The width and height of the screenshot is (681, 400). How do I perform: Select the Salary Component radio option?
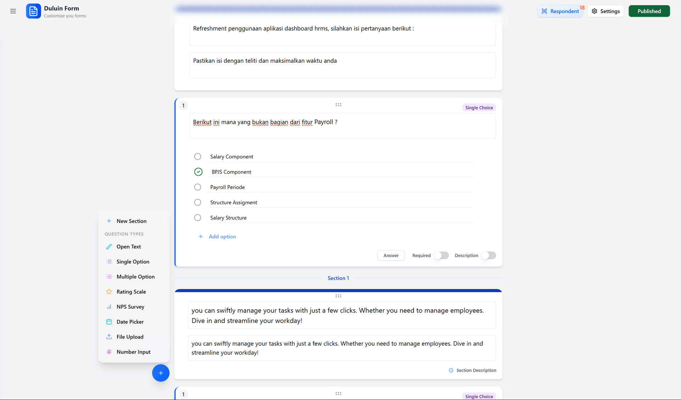tap(198, 157)
